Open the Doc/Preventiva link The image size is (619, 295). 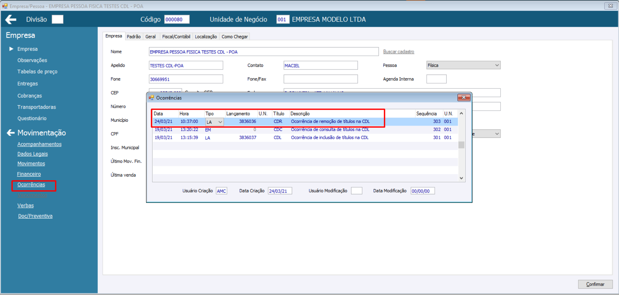click(35, 216)
